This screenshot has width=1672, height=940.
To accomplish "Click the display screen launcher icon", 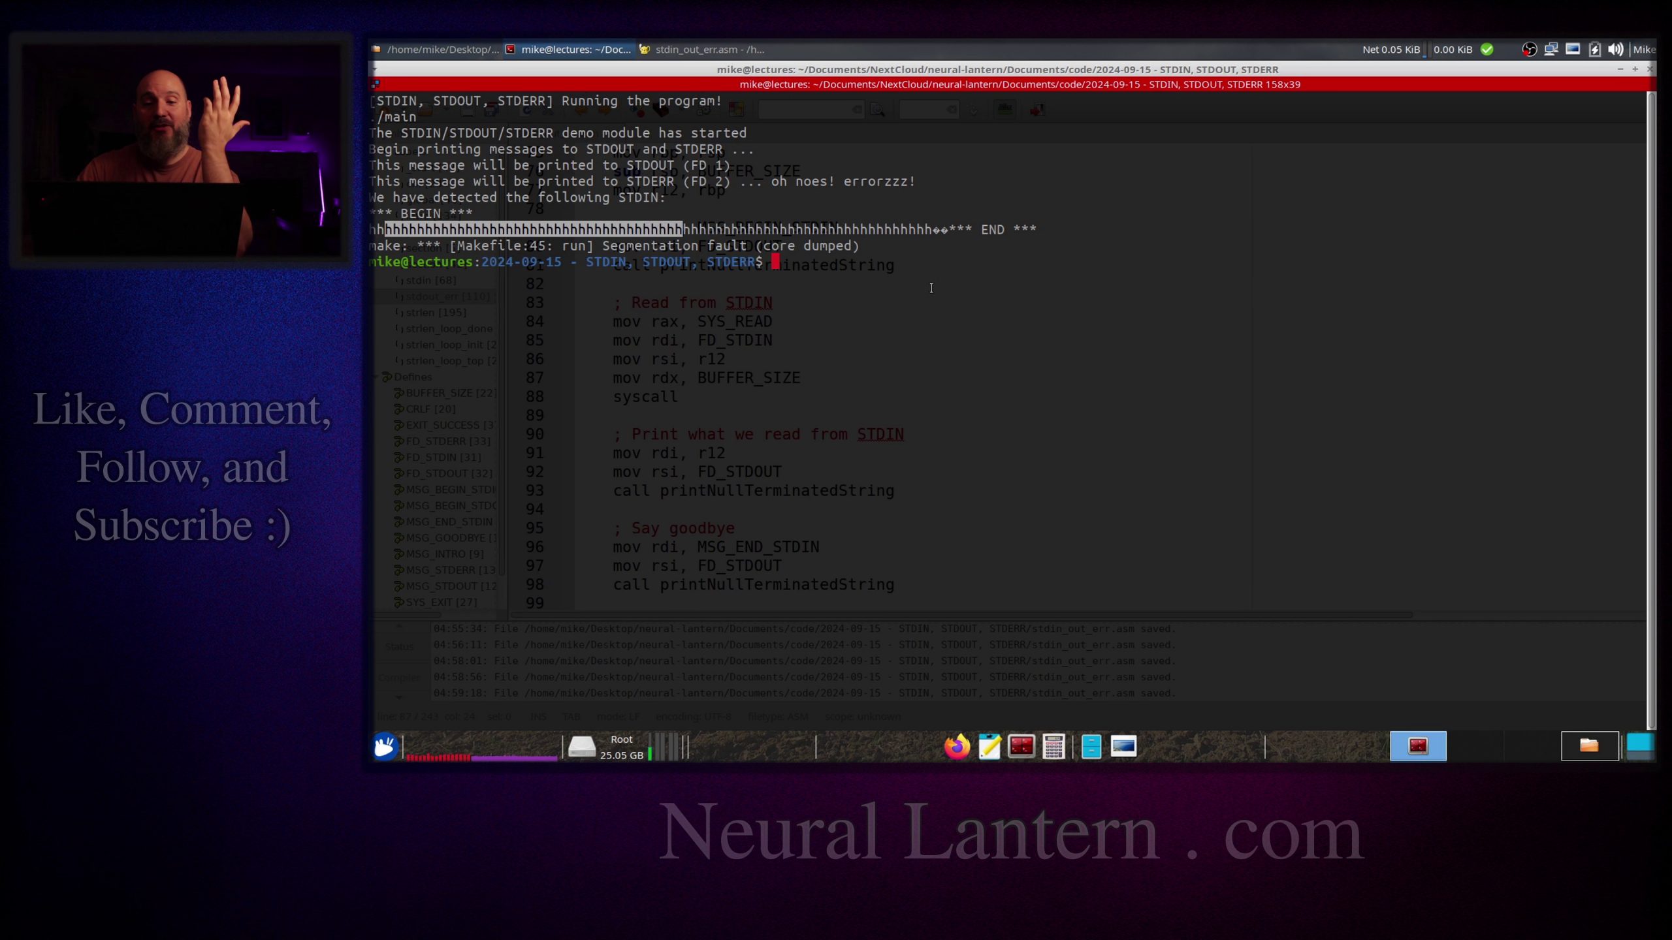I will pos(1123,746).
